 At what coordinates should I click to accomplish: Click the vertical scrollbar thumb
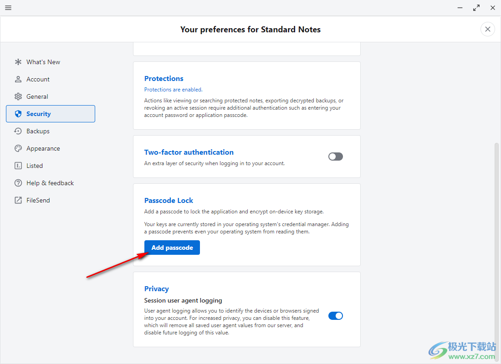pos(496,252)
